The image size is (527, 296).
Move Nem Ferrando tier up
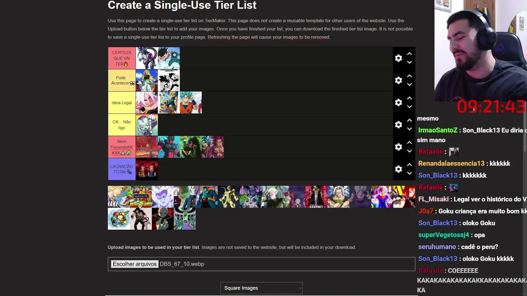409,143
